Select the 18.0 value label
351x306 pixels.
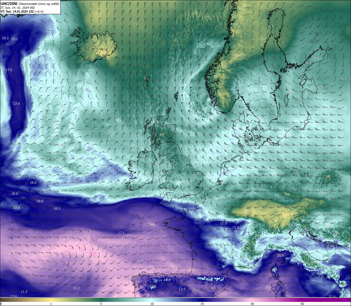(x=15, y=194)
